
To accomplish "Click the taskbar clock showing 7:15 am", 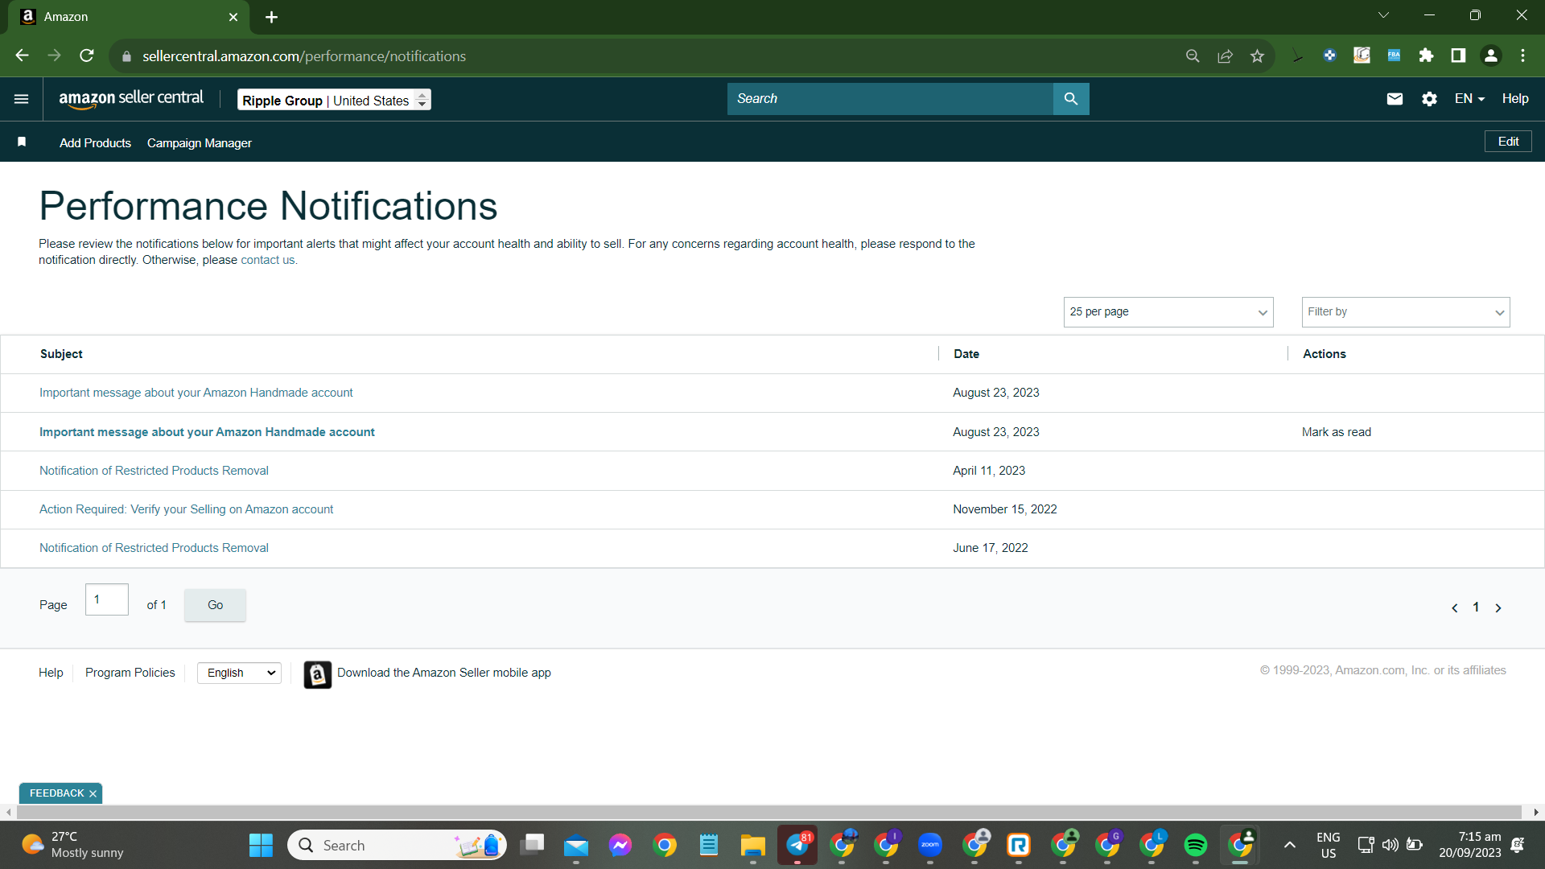I will (1470, 845).
